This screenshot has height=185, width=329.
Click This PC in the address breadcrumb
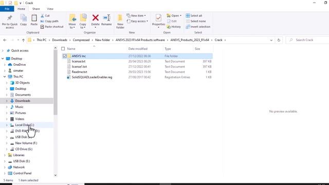[x=41, y=40]
